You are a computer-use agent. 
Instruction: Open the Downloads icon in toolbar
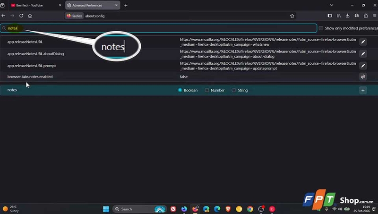tap(348, 16)
